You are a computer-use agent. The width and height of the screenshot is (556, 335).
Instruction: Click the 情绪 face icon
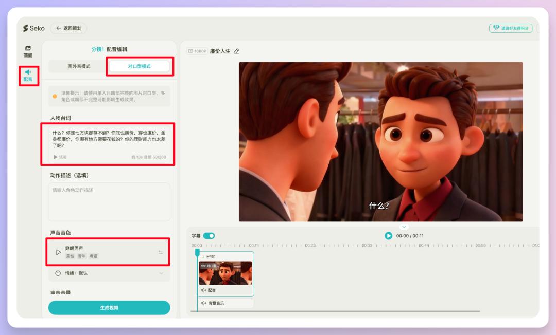58,273
